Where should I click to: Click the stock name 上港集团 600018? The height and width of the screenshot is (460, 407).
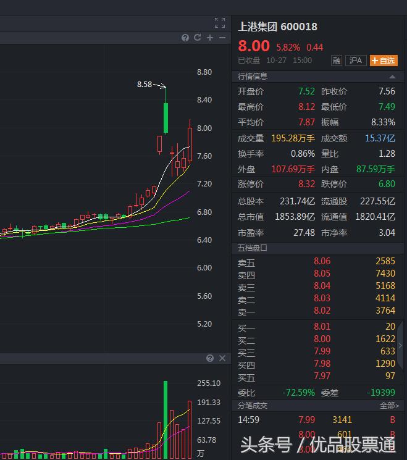click(x=277, y=27)
